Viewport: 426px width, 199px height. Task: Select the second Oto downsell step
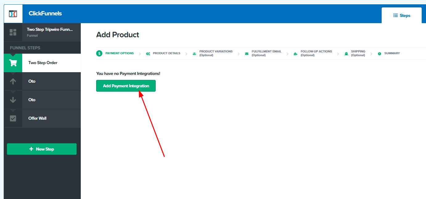click(x=42, y=100)
